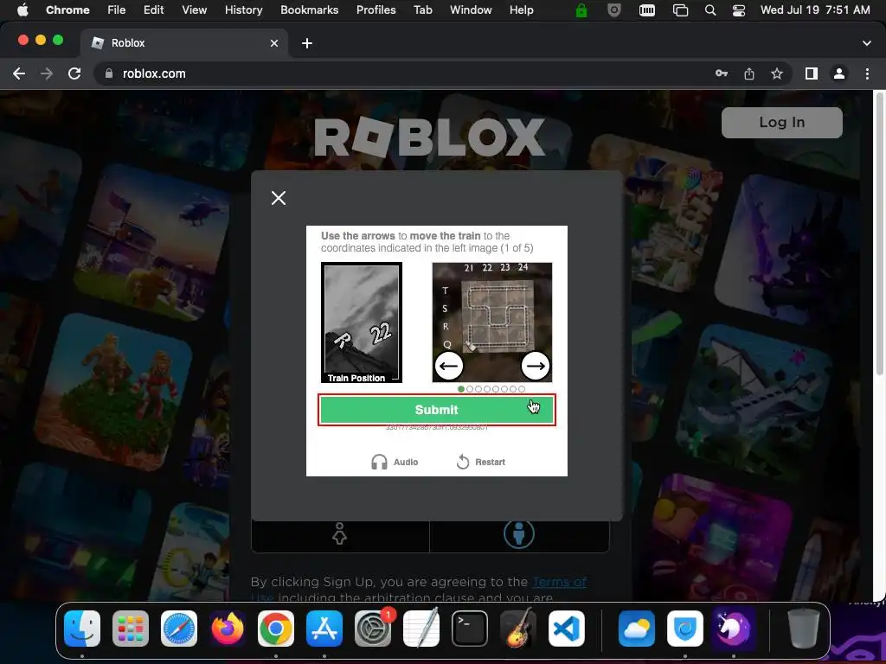Open Firefox from the Dock
Viewport: 886px width, 664px height.
[x=228, y=629]
